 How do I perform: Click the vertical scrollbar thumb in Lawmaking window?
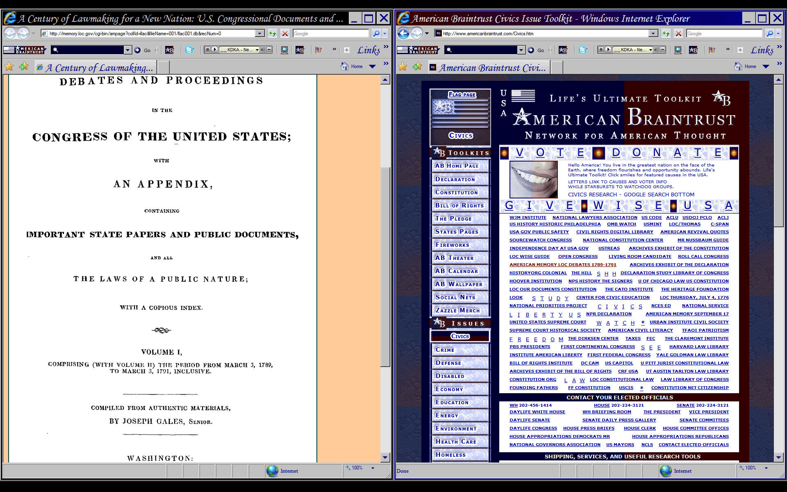(385, 266)
